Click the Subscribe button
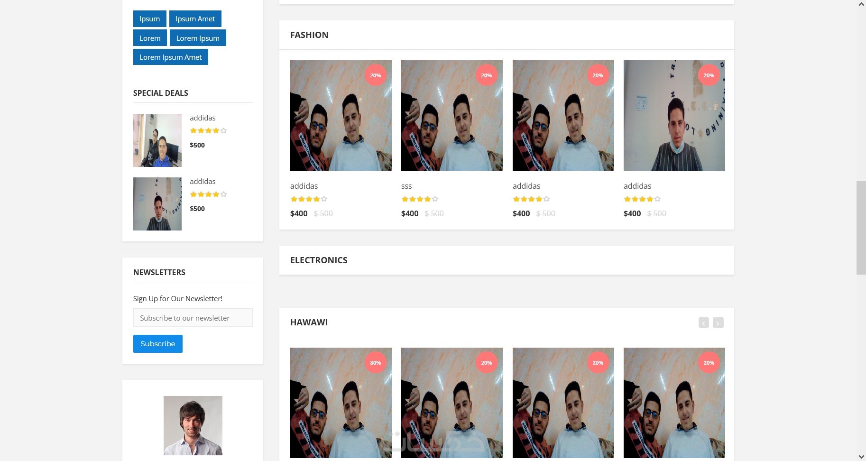 coord(158,344)
